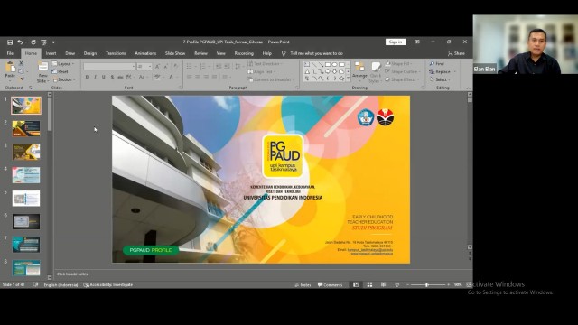Expand the shapes gallery More arrow

tap(348, 79)
